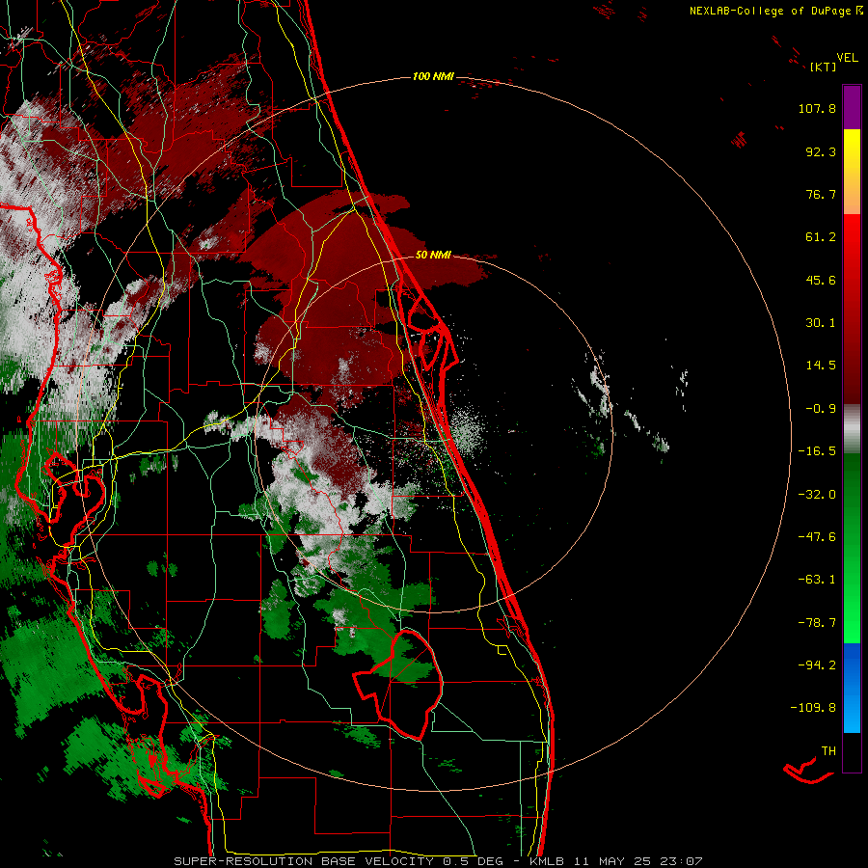868x868 pixels.
Task: Select the 76.7 velocity scale value
Action: click(x=821, y=194)
